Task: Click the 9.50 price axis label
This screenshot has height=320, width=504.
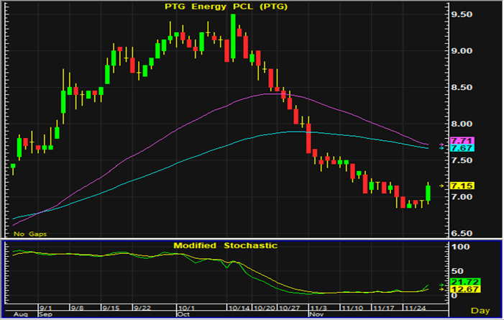Action: pos(459,14)
